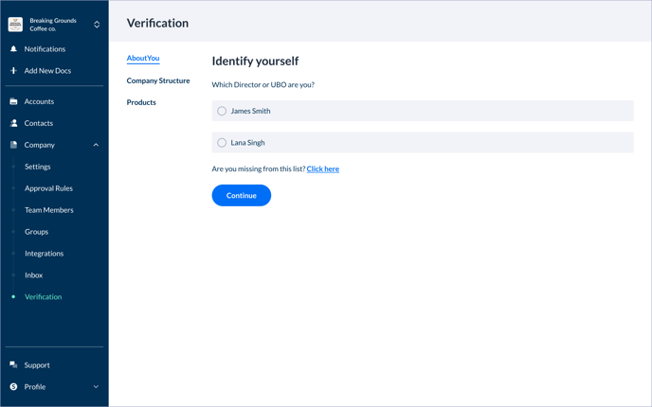Screen dimensions: 652x407
Task: Expand the Profile menu chevron
Action: pos(96,387)
